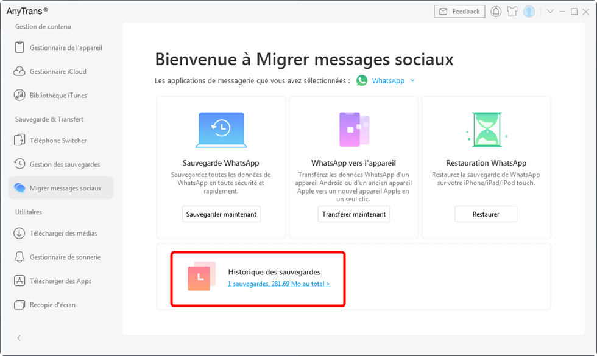Screen dimensions: 597x356
Task: Click the WhatsApp vers l'appareil card title
Action: [353, 163]
